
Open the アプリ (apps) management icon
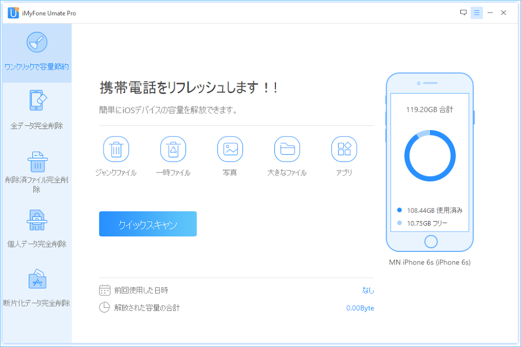pos(344,148)
